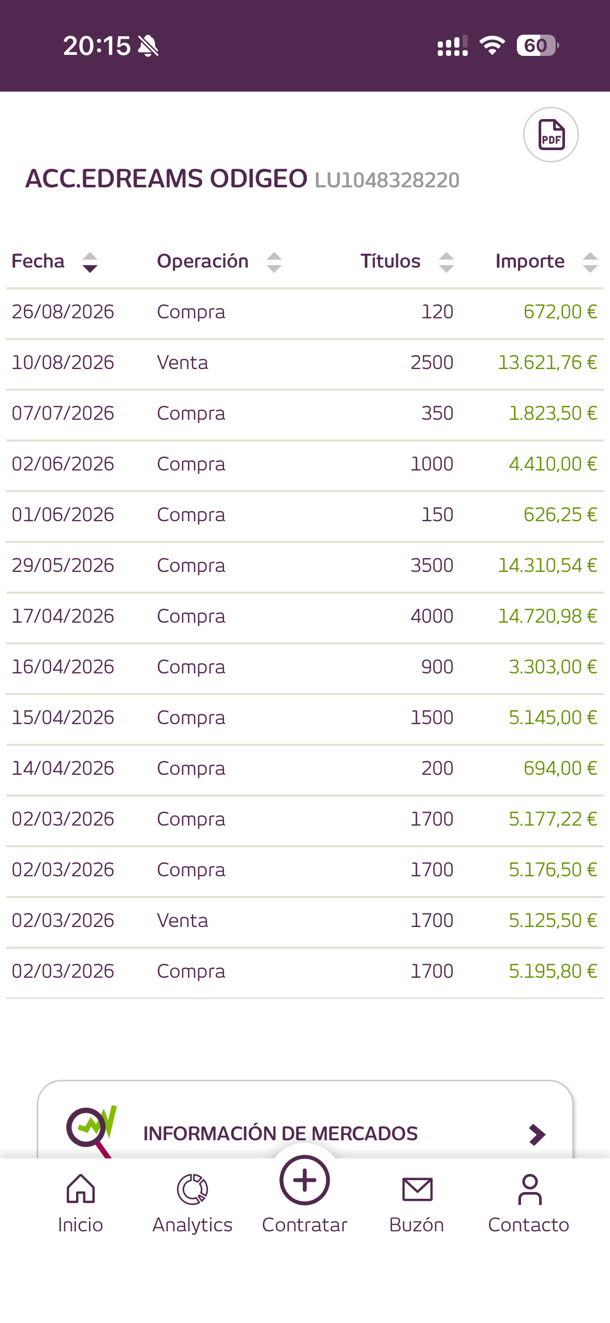Sort by Importe column arrows
Screen dimensions: 610x1323
590,262
